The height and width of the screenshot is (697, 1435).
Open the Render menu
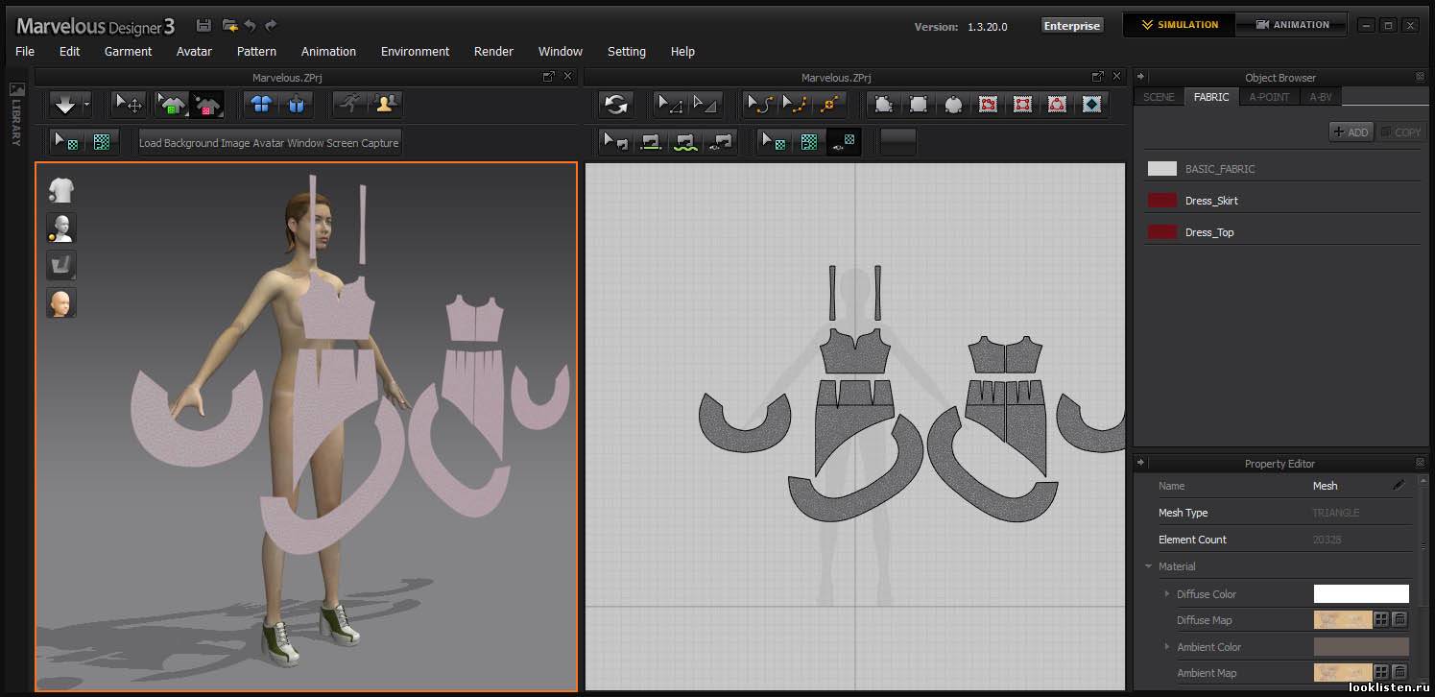click(493, 52)
